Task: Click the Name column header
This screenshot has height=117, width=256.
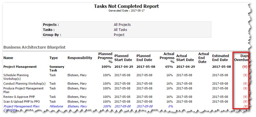Action: coord(8,58)
